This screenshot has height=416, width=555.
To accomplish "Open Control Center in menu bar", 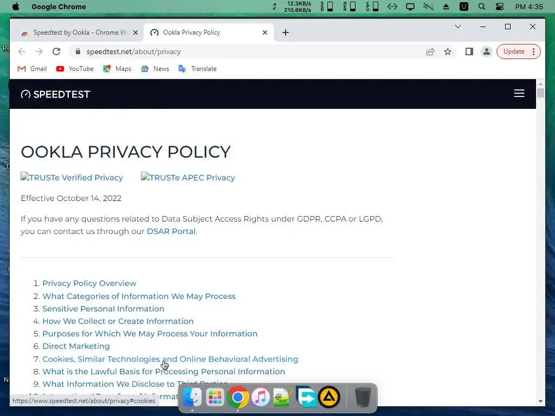I will point(499,6).
